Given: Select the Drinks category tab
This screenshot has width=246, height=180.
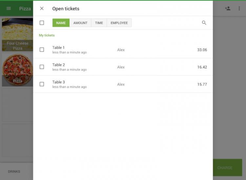Looking at the screenshot, I should point(14,171).
